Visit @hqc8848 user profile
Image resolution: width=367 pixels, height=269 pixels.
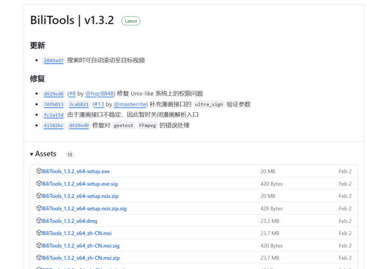coord(100,94)
